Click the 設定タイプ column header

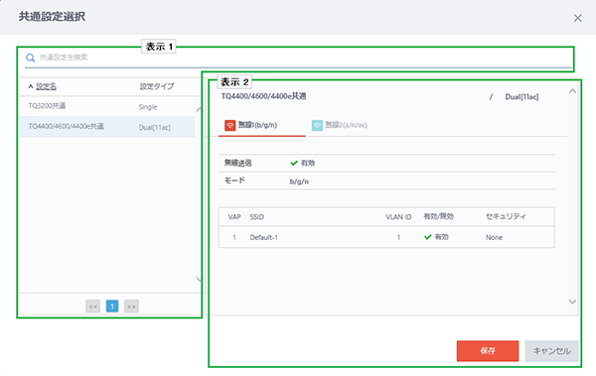(157, 86)
